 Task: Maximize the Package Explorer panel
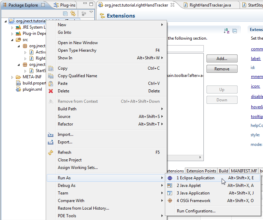click(91, 4)
